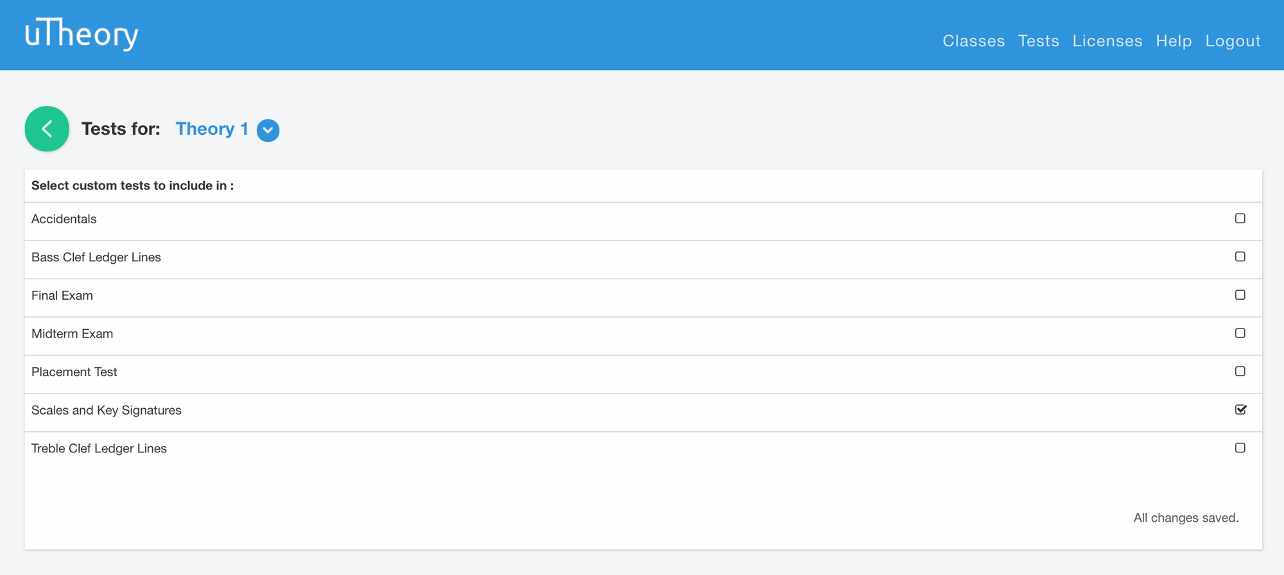
Task: Log out via the Logout link
Action: (1233, 41)
